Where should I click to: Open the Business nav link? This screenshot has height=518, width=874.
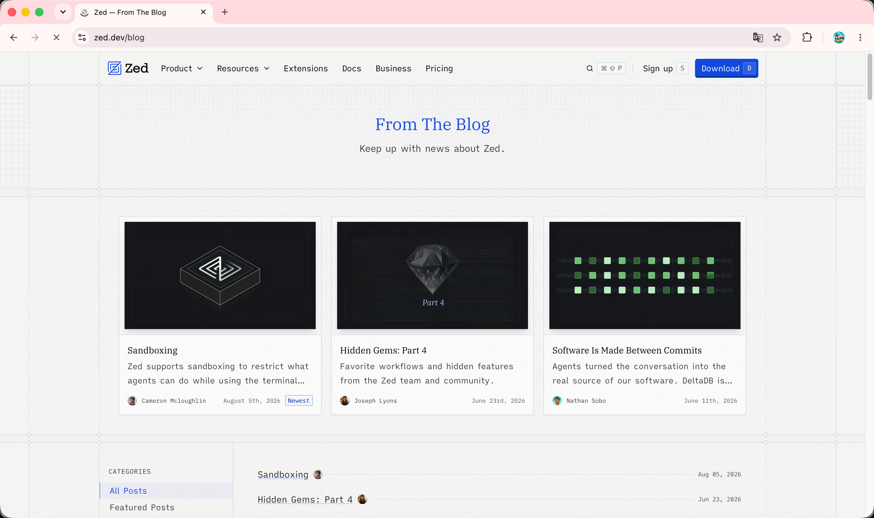(393, 68)
